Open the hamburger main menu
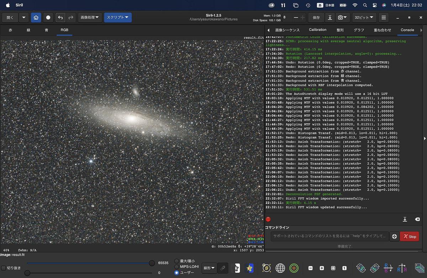 [383, 17]
